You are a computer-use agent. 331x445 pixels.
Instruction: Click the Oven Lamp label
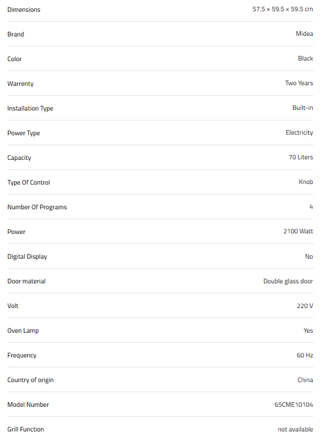click(23, 330)
